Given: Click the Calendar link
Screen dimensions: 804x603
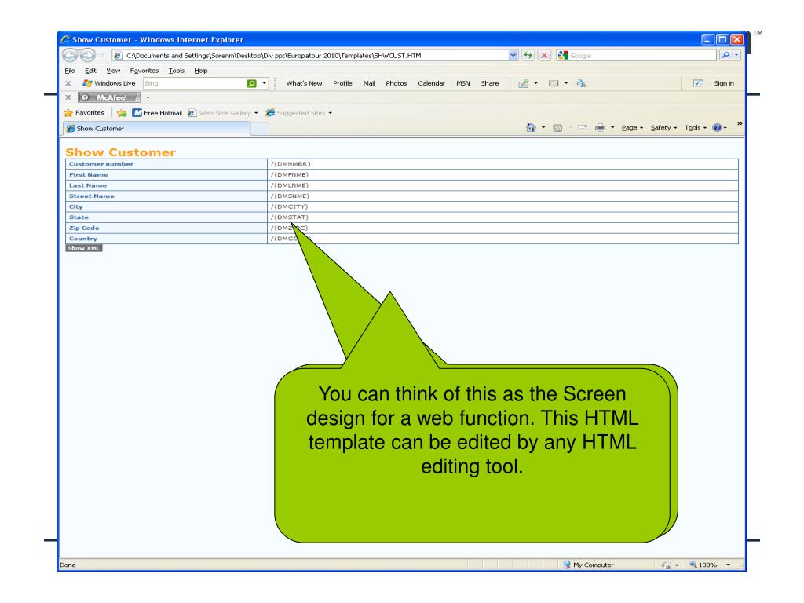Looking at the screenshot, I should point(431,83).
